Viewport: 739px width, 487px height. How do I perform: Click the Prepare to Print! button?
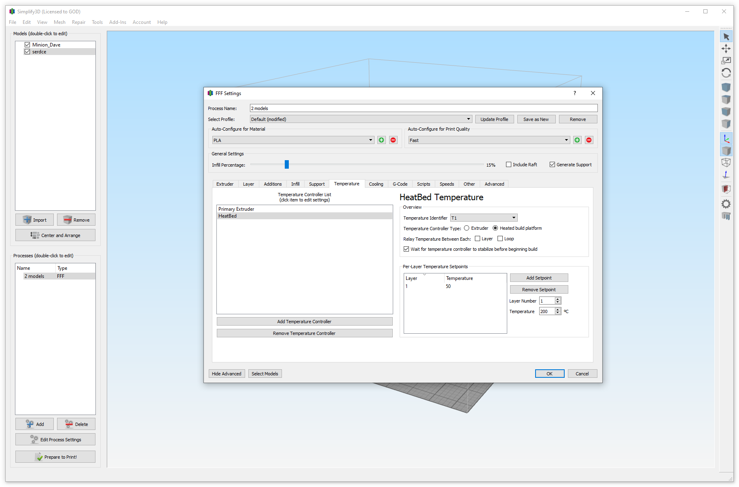(55, 457)
